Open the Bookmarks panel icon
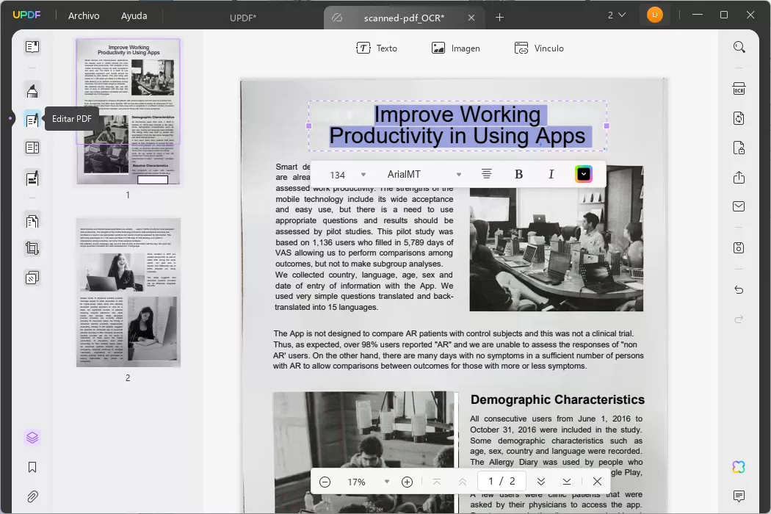This screenshot has height=514, width=771. point(32,467)
